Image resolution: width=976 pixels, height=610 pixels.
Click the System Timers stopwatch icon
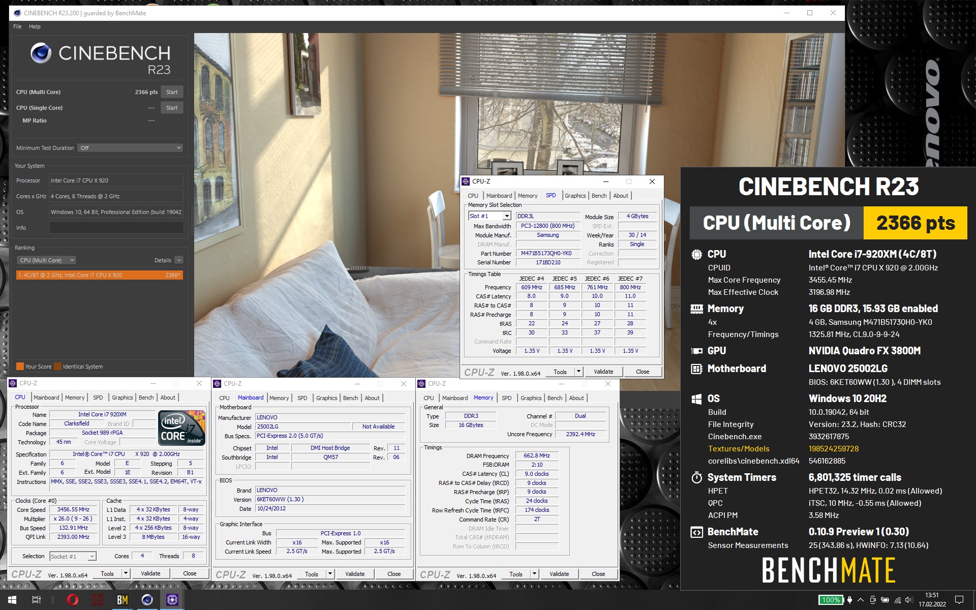coord(696,477)
